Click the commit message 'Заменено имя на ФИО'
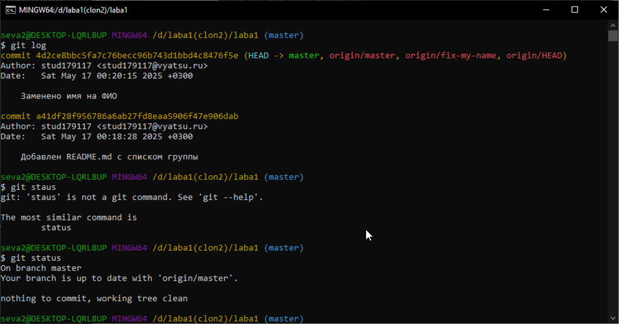The image size is (619, 324). coord(69,96)
